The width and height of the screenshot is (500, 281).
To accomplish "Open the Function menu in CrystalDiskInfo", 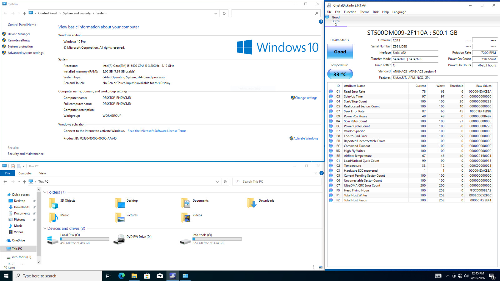I will (350, 12).
